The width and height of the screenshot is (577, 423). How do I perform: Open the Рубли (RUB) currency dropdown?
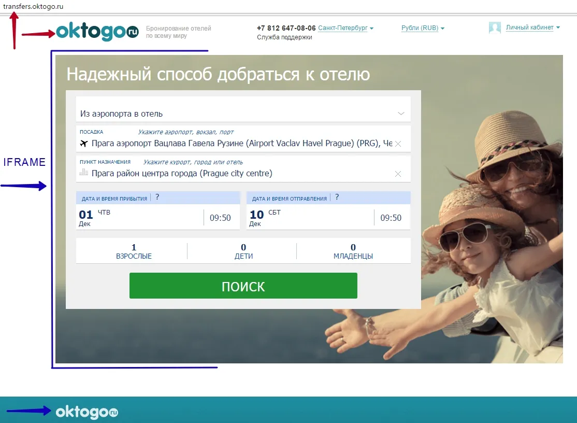tap(423, 28)
